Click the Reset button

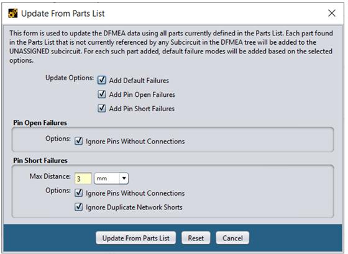[x=196, y=238]
